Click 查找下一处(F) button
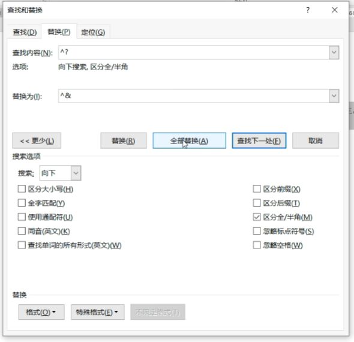 click(259, 140)
